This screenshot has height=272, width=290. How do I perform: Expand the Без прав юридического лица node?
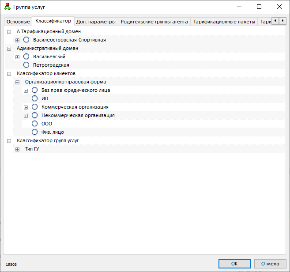(x=26, y=91)
